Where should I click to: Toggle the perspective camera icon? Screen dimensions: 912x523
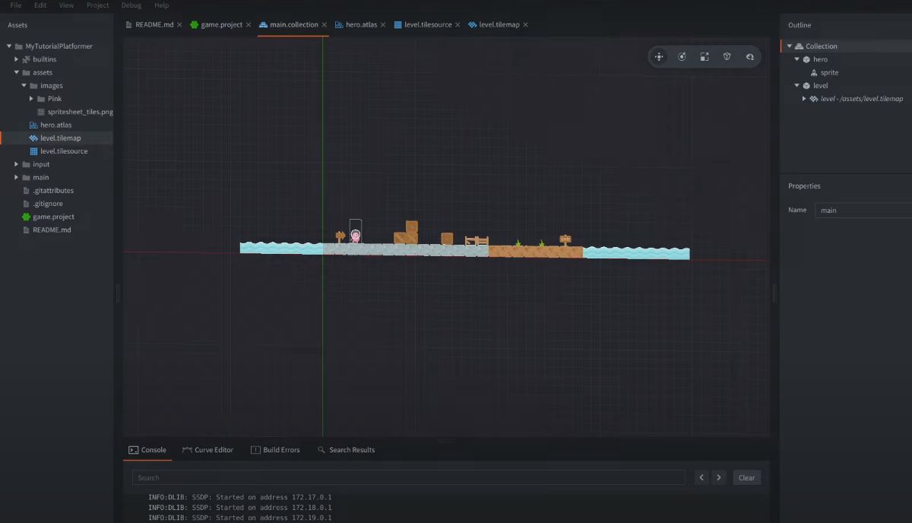(x=727, y=57)
